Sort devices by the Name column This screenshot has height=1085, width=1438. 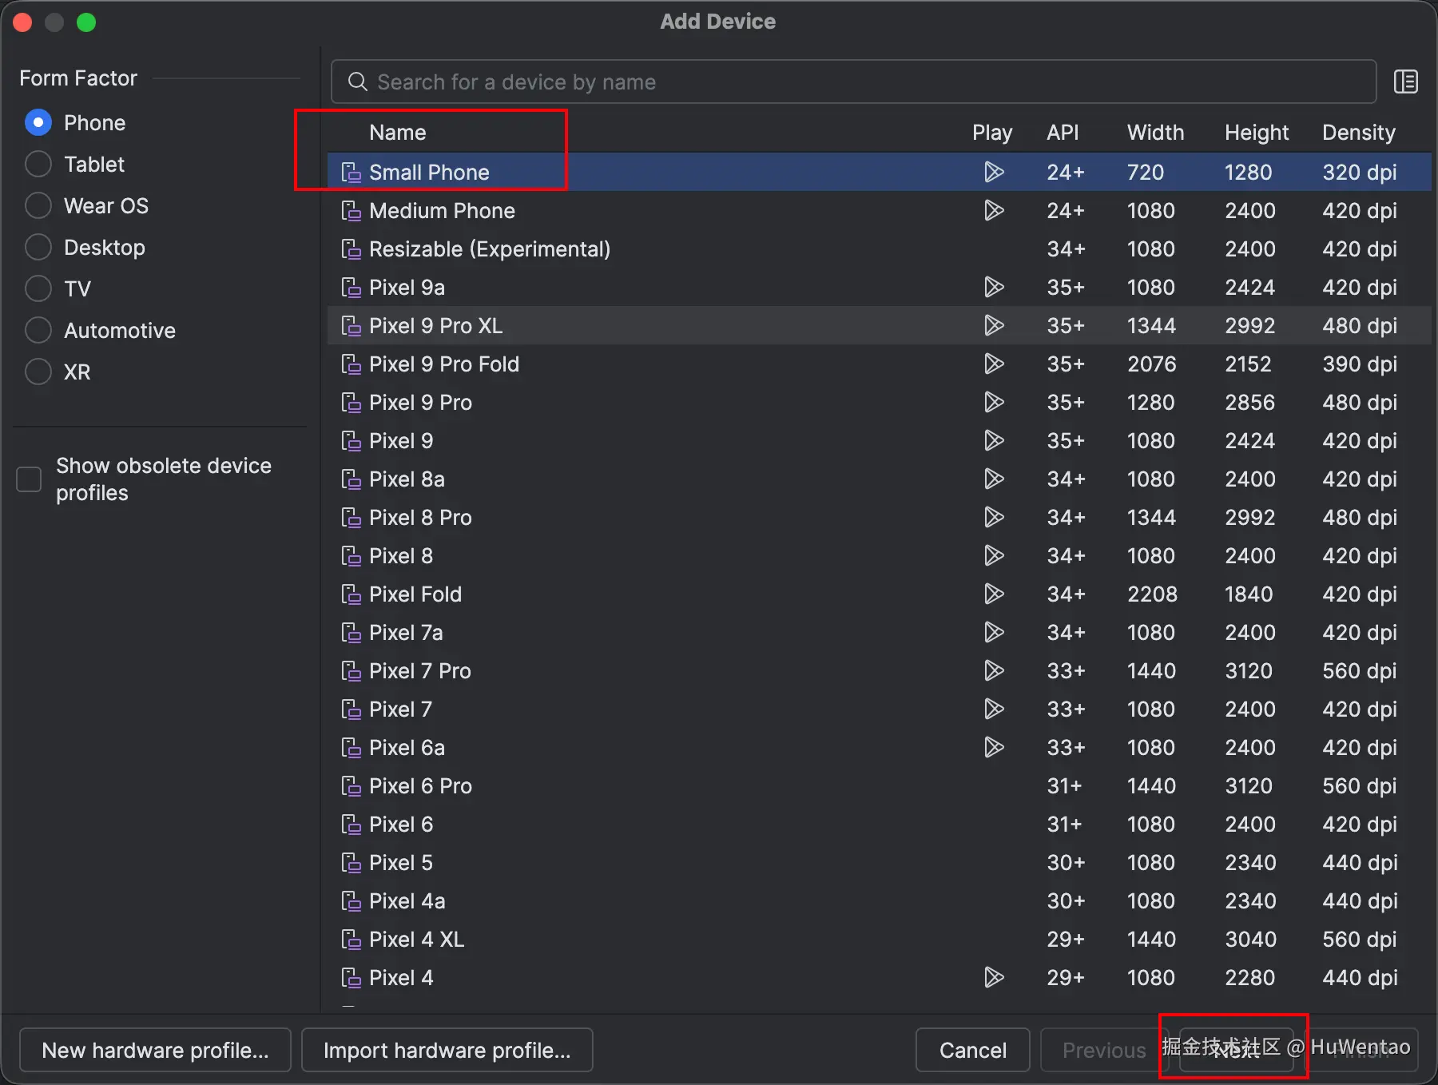pyautogui.click(x=397, y=133)
